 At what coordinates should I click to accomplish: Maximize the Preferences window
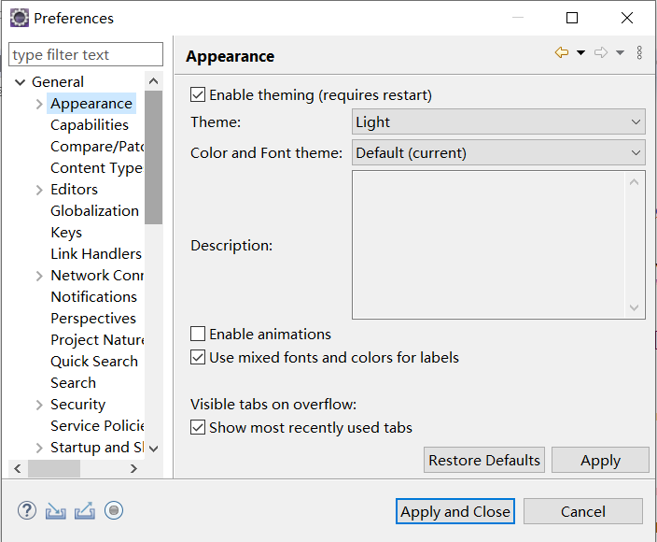point(572,18)
